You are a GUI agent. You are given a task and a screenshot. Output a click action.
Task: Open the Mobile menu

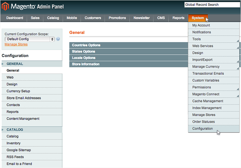(x=72, y=18)
